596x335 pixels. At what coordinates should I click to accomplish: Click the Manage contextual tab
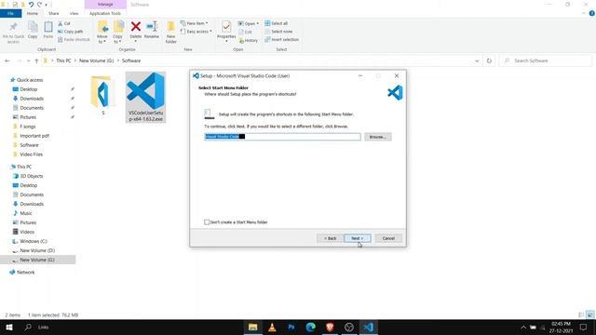pyautogui.click(x=105, y=4)
